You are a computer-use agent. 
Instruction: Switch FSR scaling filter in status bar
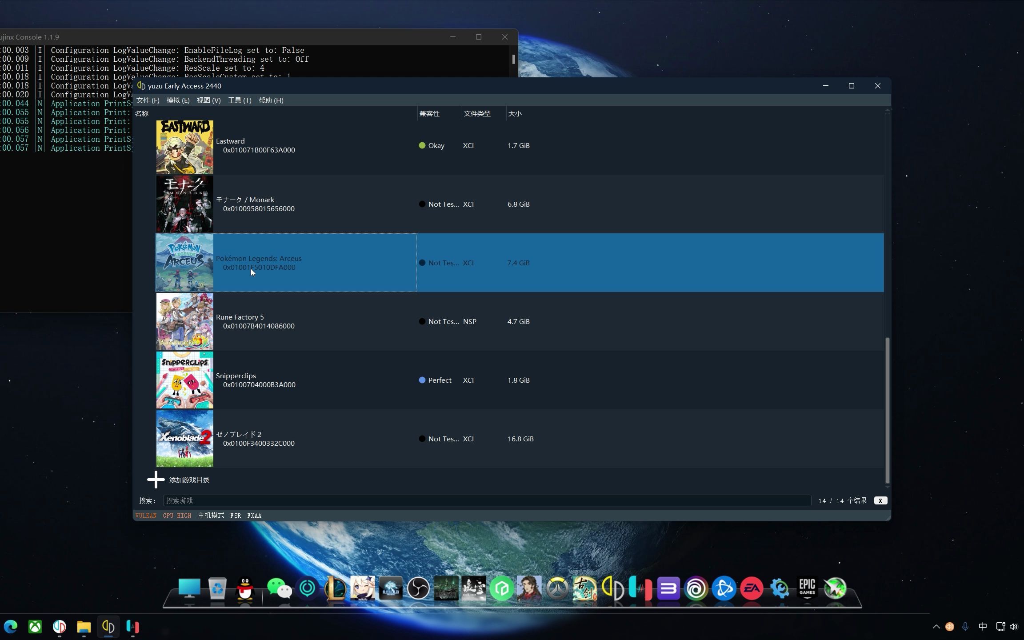click(236, 516)
